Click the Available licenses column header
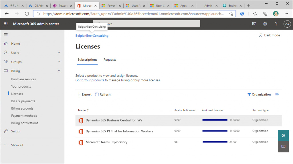Image resolution: width=293 pixels, height=164 pixels. point(185,110)
